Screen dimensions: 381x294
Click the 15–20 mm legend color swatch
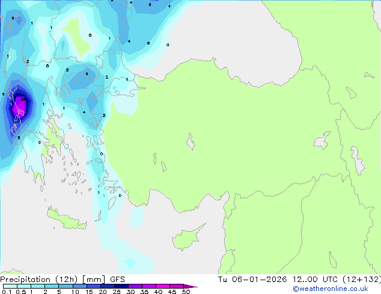94,286
